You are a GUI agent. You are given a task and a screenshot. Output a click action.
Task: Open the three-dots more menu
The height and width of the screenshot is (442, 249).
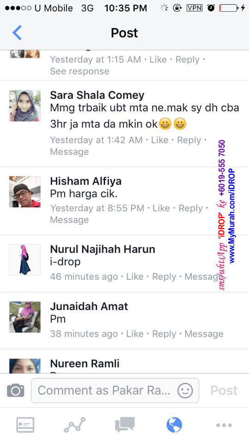[x=224, y=425]
